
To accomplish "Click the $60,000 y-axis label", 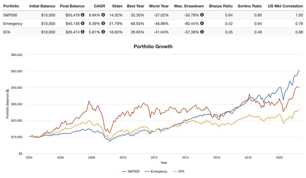I will (17, 55).
